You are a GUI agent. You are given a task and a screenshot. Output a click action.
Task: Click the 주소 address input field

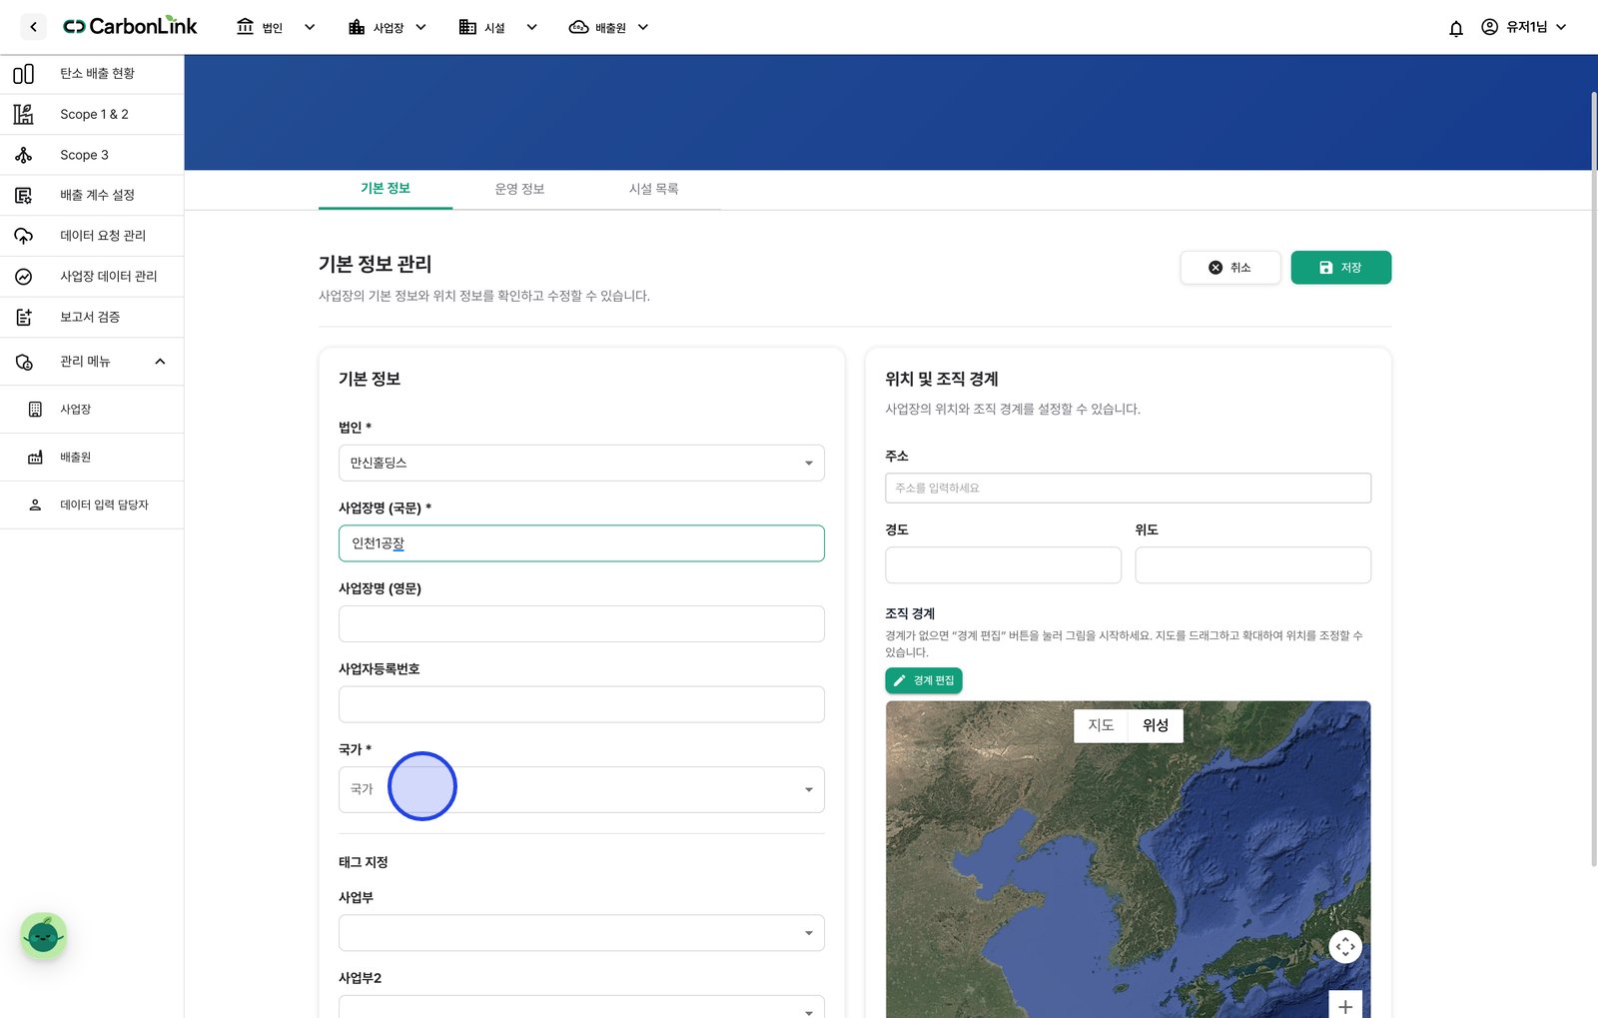coord(1128,488)
